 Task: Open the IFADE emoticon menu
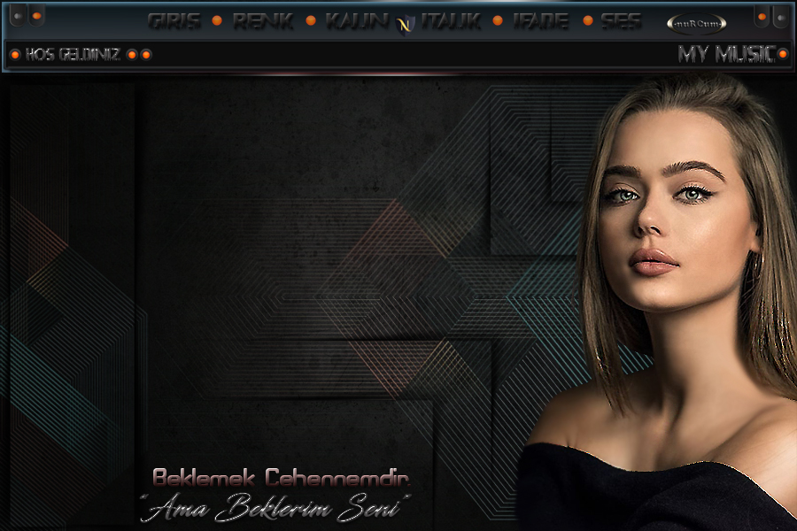pos(540,22)
